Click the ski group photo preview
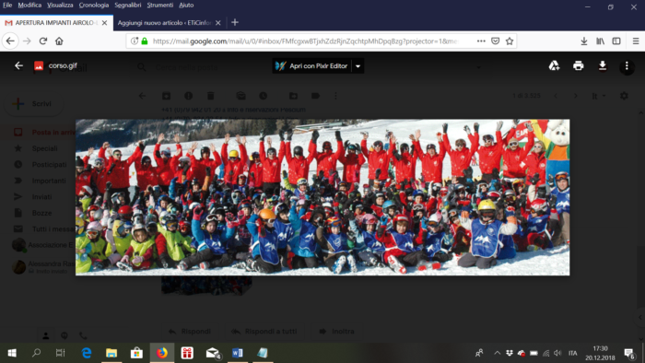645x363 pixels. click(322, 197)
